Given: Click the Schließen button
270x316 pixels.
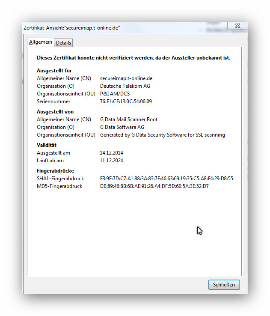Looking at the screenshot, I should pos(224,285).
